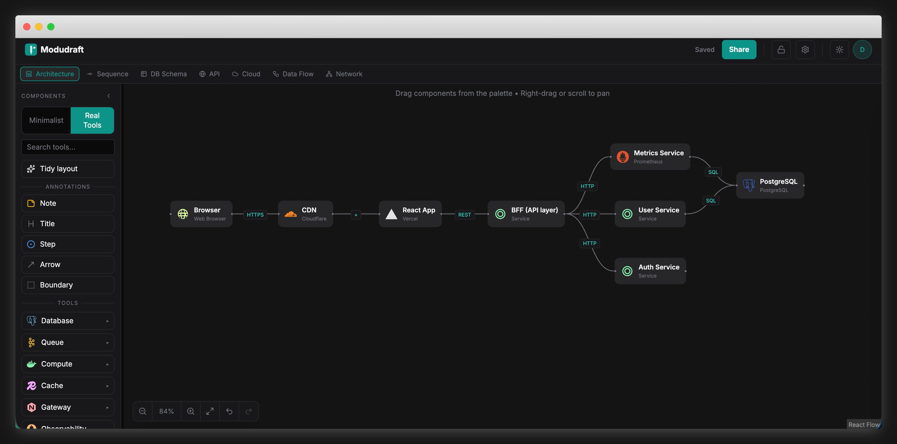Screen dimensions: 897x444
Task: Click the User Service ring icon
Action: point(627,214)
